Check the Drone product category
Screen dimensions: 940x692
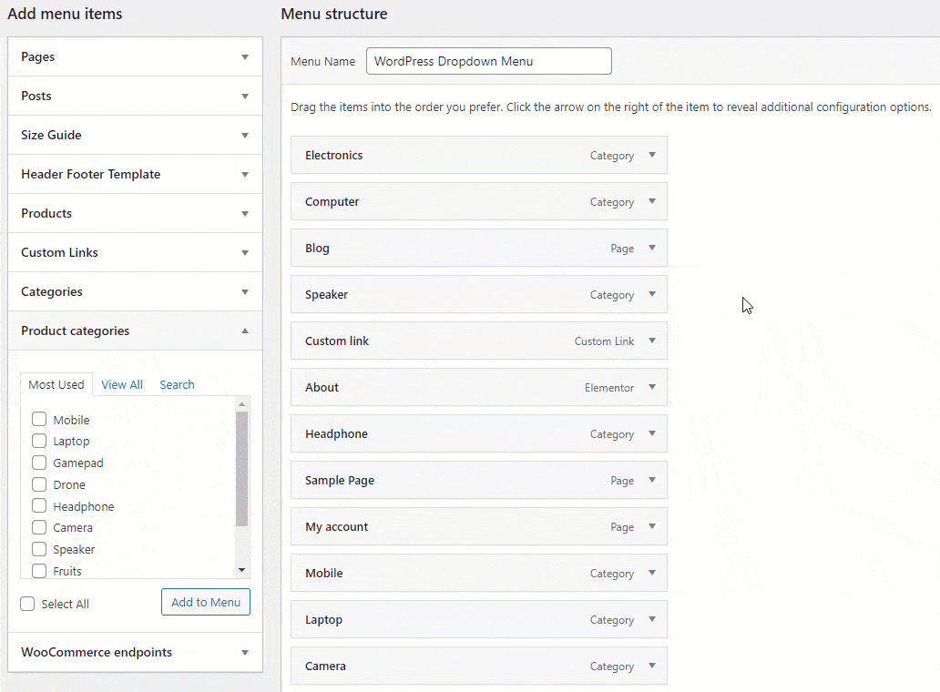[x=38, y=484]
